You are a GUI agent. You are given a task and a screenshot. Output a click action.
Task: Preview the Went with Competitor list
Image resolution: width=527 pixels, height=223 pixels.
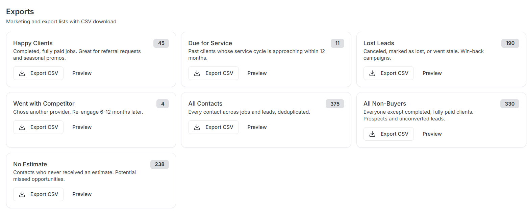82,127
